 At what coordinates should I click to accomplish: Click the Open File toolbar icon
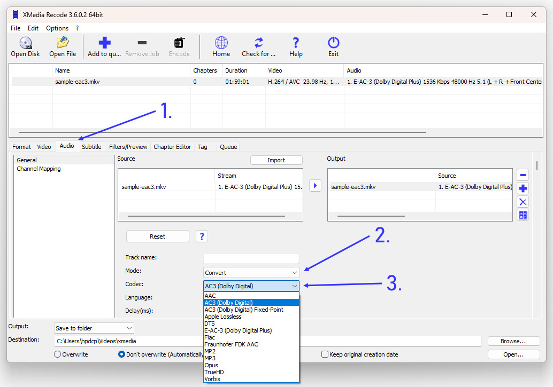[x=63, y=43]
